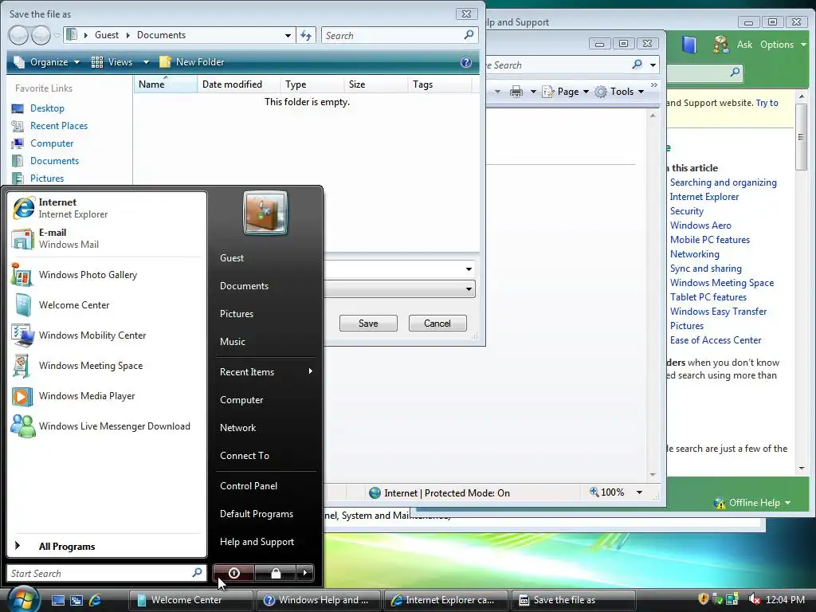Viewport: 816px width, 612px height.
Task: Open Internet Explorer from Start menu
Action: pyautogui.click(x=107, y=208)
